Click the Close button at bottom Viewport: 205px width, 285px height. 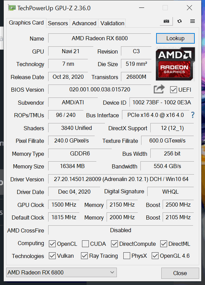[x=180, y=273]
